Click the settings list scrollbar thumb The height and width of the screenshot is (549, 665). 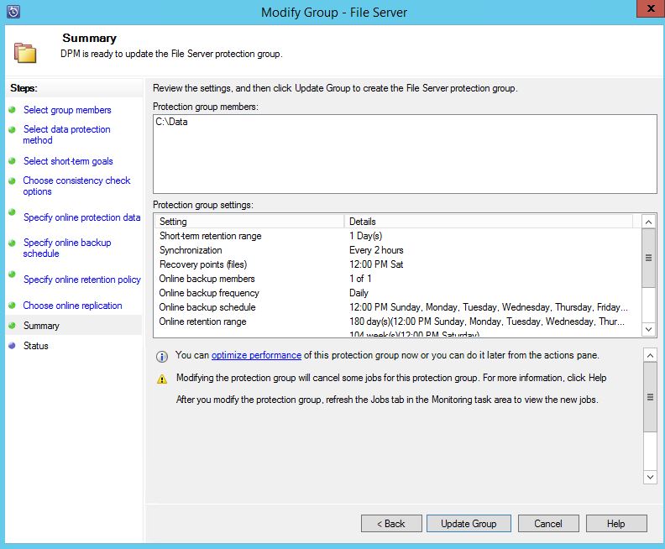648,258
